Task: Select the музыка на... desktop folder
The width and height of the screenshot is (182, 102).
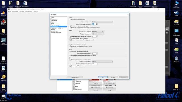Action: coord(18,4)
